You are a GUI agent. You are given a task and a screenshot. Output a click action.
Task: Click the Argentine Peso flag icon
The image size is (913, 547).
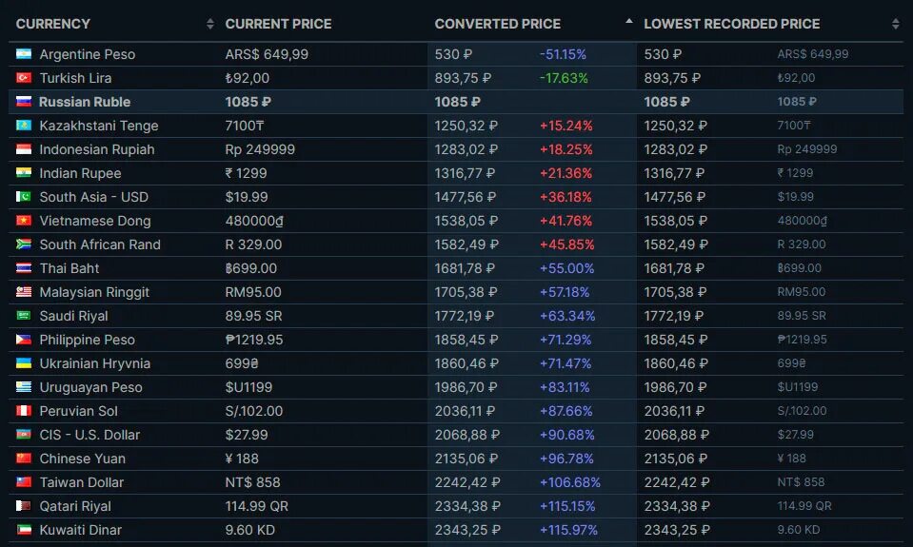point(23,54)
